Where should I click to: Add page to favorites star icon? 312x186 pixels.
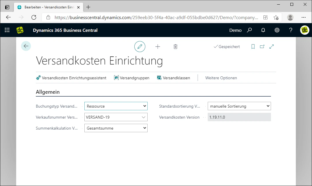coord(276,17)
